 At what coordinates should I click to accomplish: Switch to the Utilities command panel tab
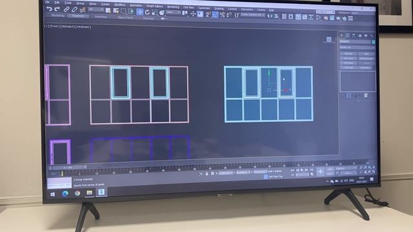tap(372, 36)
